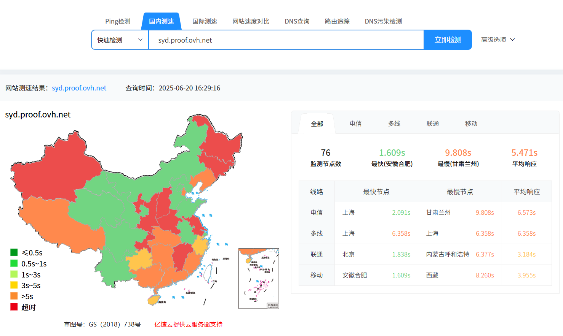Open DNS污染检测 tab
Screen dimensions: 563x336
coord(383,21)
